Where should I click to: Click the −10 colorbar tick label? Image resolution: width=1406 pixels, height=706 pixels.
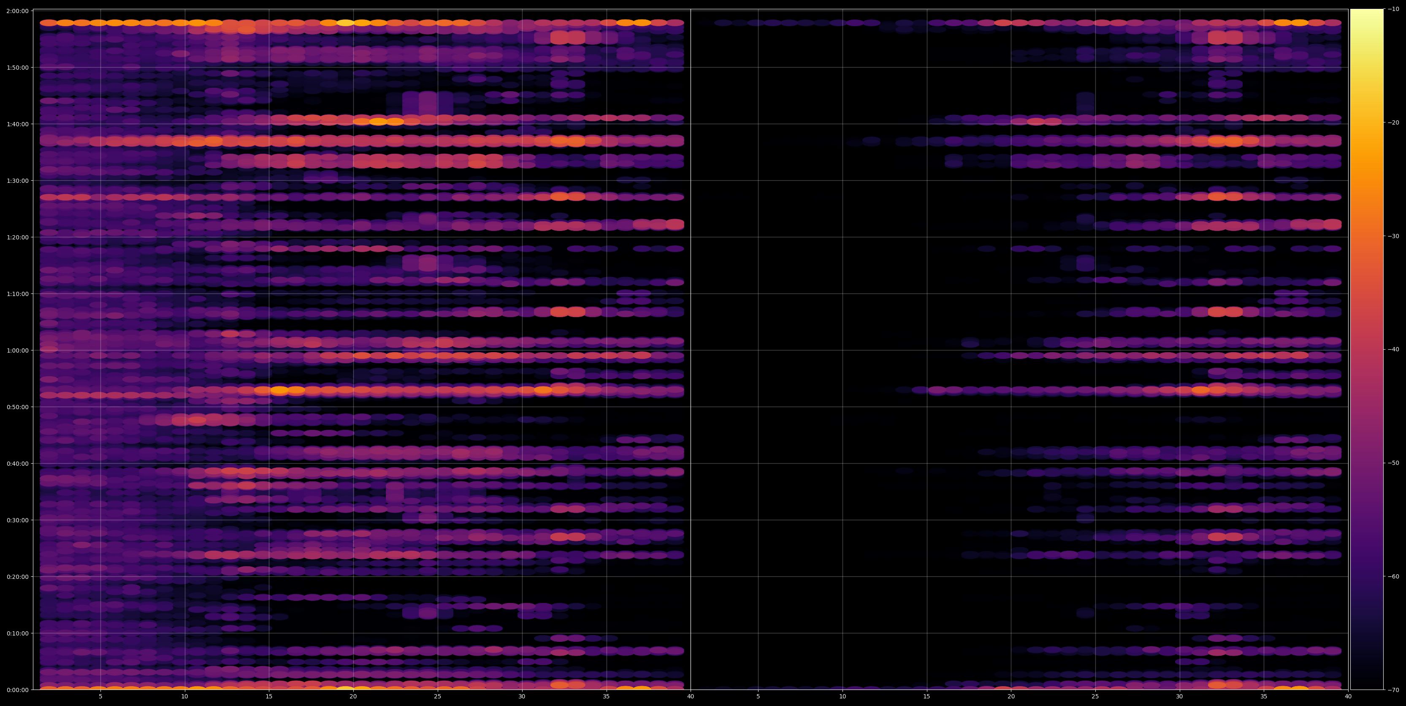coord(1393,9)
